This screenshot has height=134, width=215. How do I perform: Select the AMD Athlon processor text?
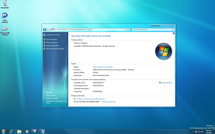click(113, 70)
